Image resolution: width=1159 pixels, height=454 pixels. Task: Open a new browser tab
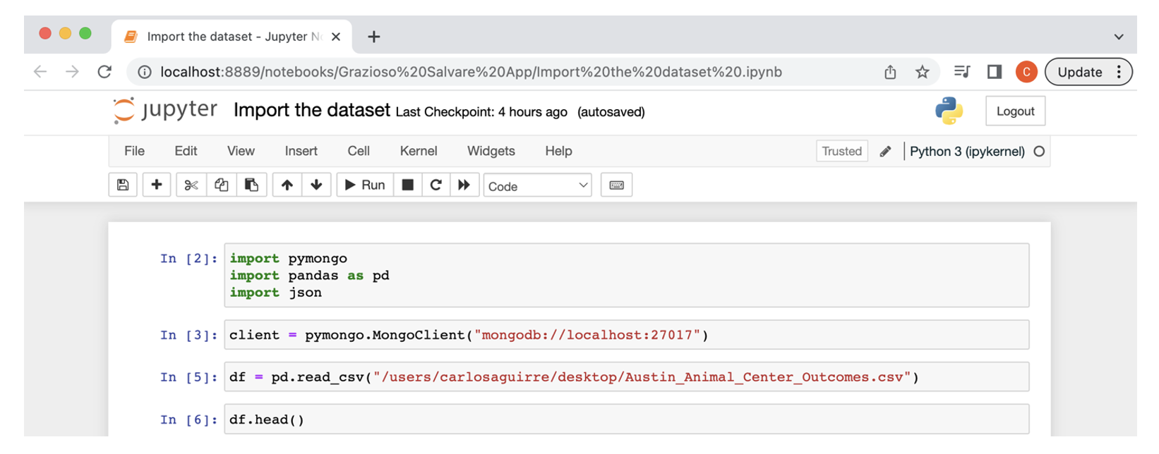374,37
